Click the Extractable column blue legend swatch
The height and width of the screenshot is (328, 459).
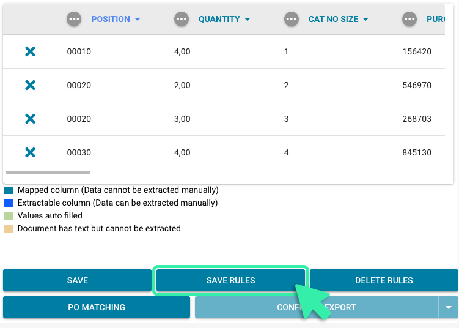[x=9, y=203]
